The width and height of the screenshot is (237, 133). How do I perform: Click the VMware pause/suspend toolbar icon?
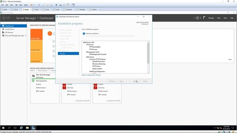point(31,5)
